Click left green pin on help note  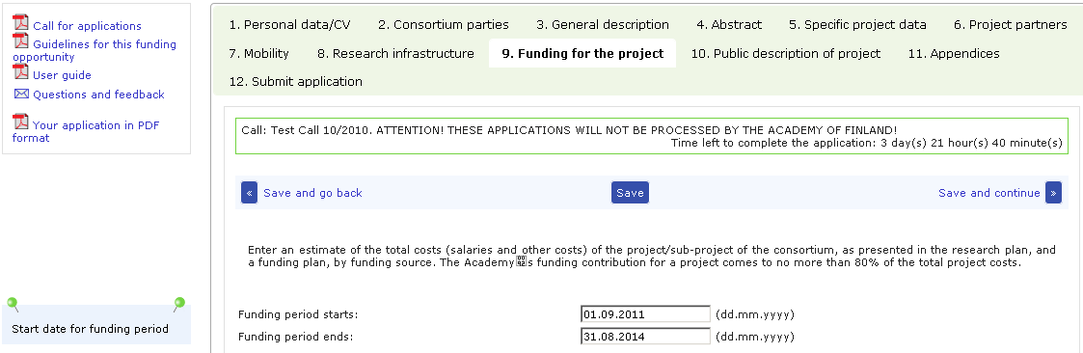point(13,303)
